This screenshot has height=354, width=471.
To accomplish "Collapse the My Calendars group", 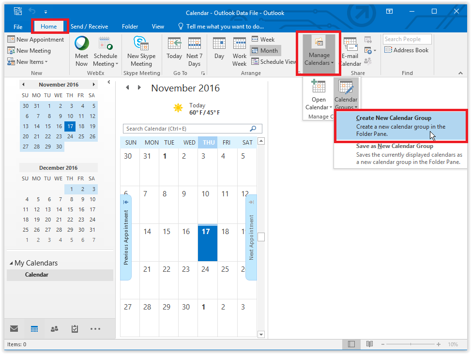I will pyautogui.click(x=11, y=263).
